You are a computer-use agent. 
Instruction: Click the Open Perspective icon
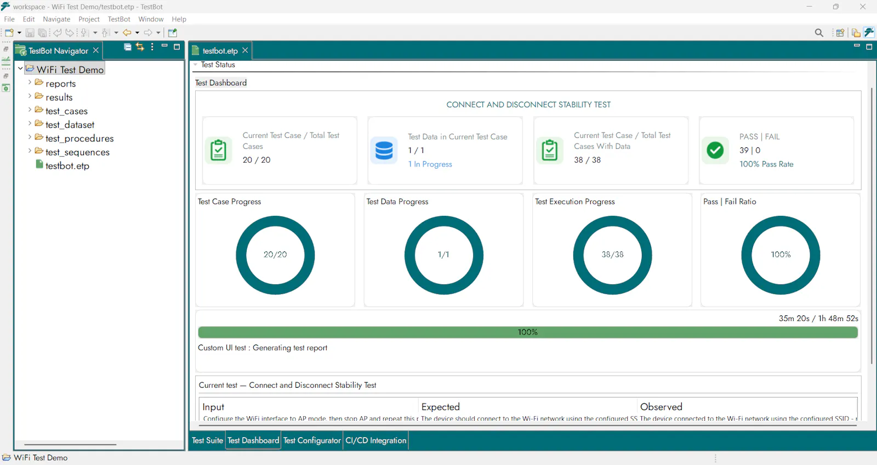coord(840,33)
